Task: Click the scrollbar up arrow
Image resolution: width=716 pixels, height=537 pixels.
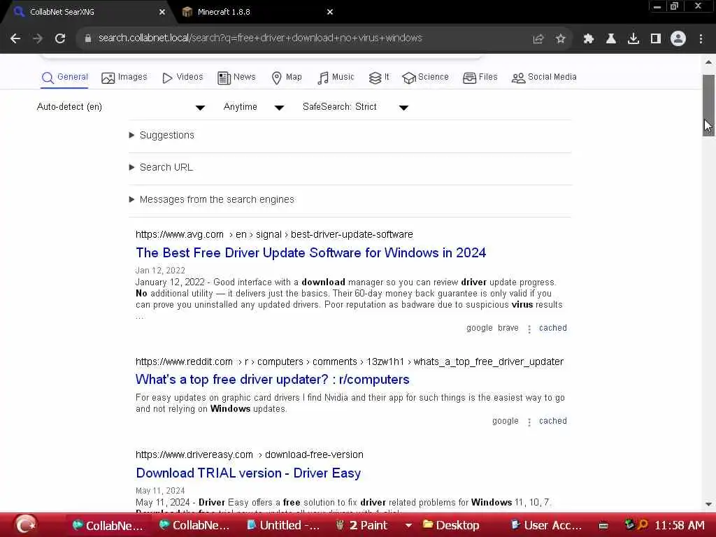Action: pyautogui.click(x=708, y=62)
